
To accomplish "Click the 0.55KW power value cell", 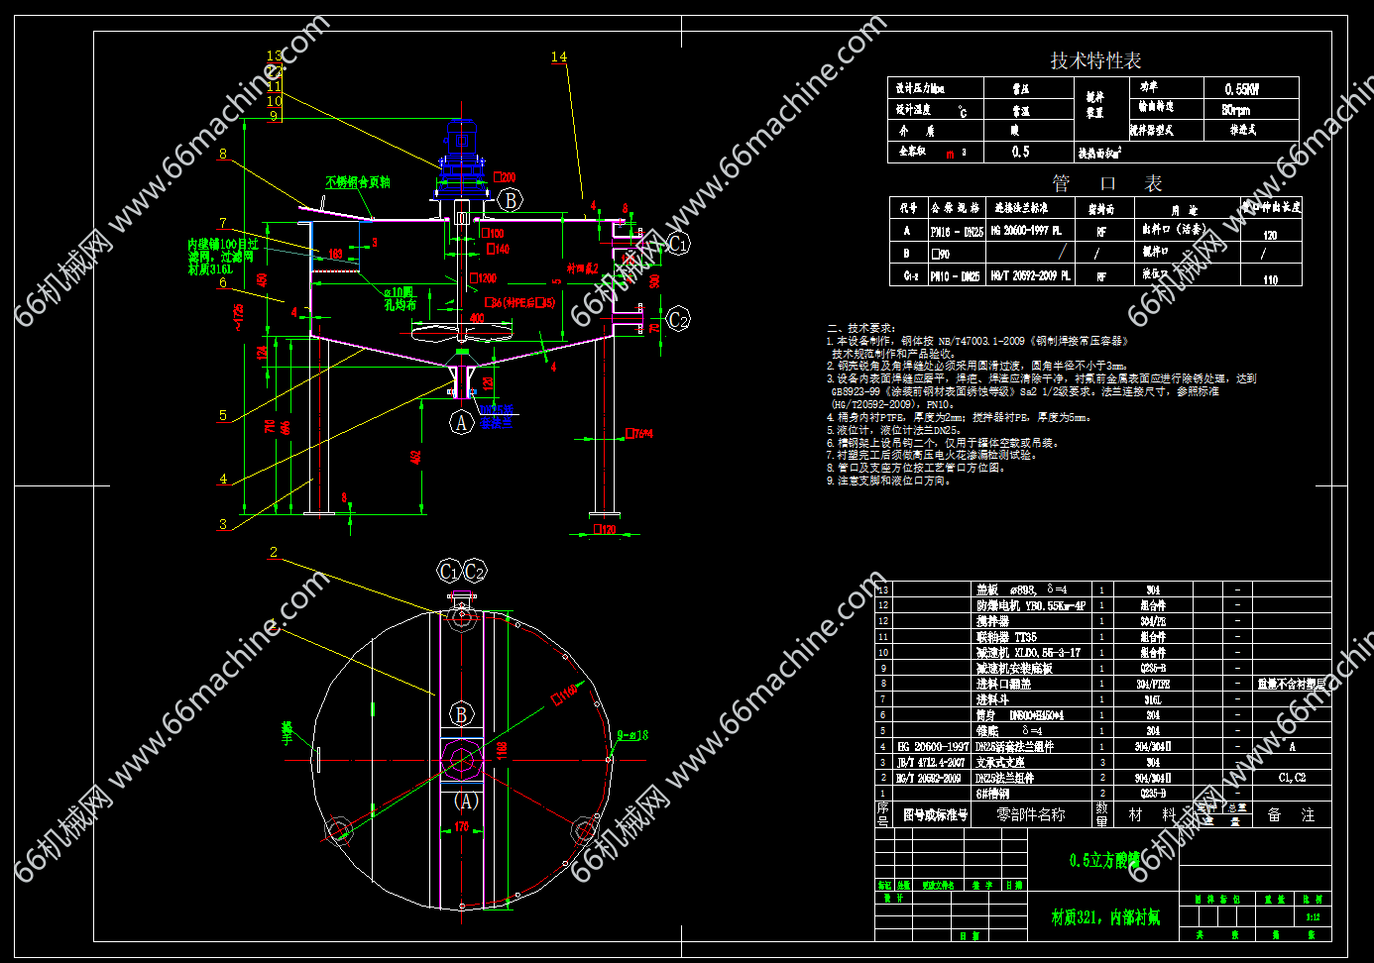I will (x=1241, y=88).
